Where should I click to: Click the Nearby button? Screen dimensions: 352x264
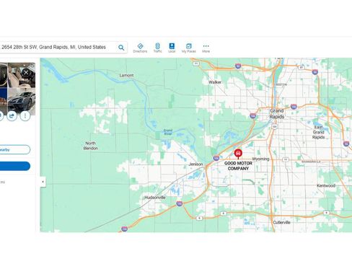point(15,149)
